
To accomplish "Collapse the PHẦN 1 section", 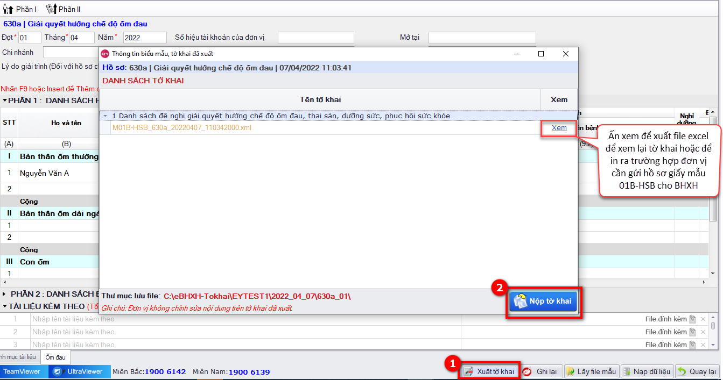I will [x=5, y=100].
